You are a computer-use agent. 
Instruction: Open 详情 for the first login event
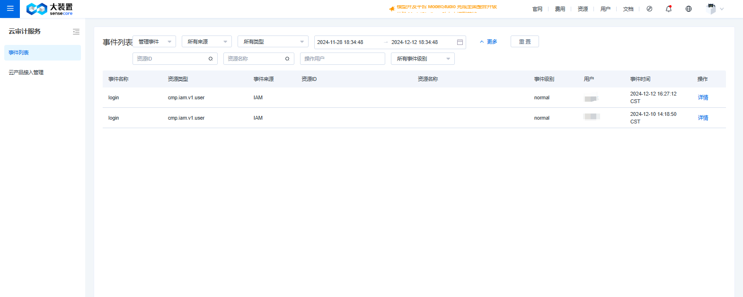(703, 97)
